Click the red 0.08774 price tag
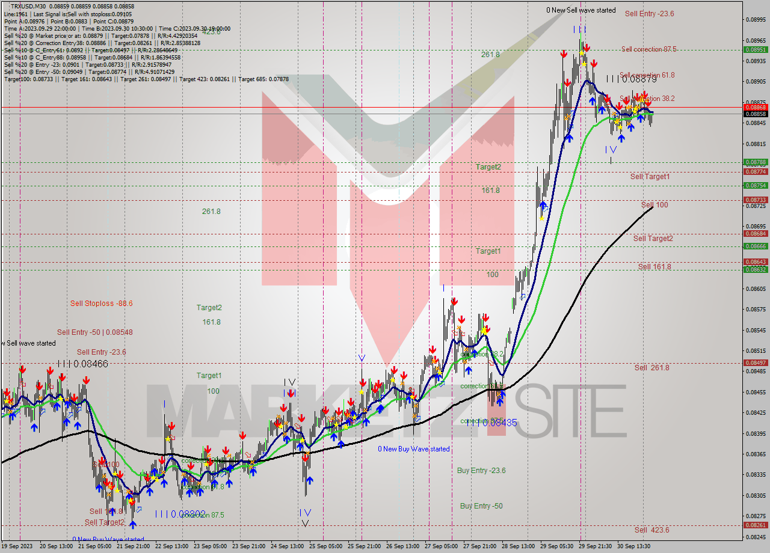This screenshot has height=553, width=770. pos(756,171)
